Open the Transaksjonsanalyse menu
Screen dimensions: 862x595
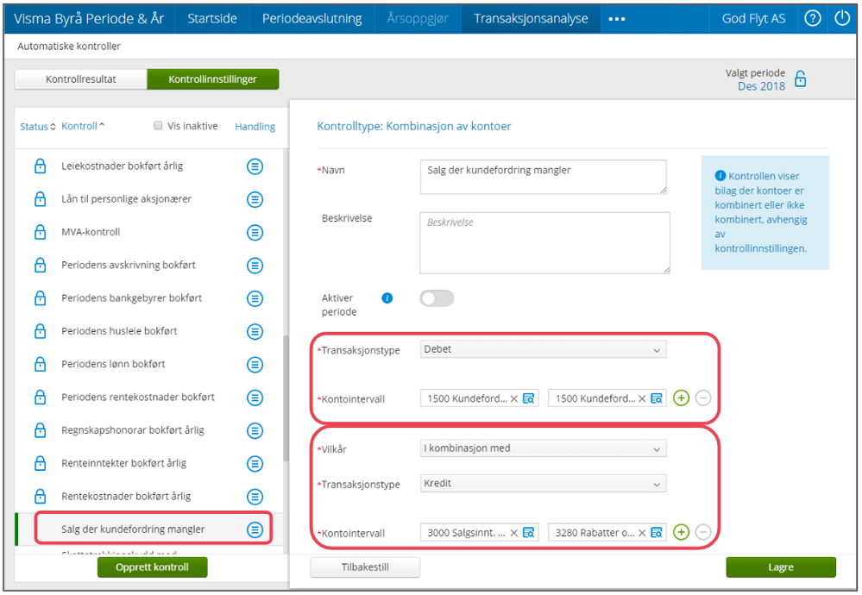[x=531, y=19]
